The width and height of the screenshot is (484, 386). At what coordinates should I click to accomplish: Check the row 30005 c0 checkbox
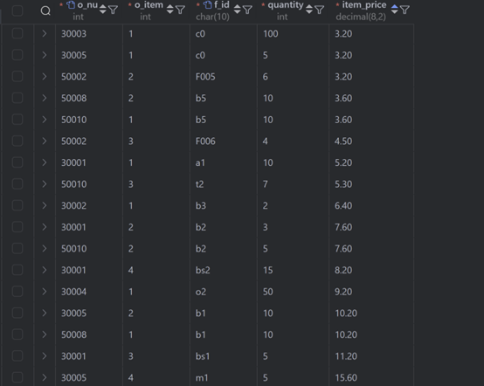pos(17,55)
